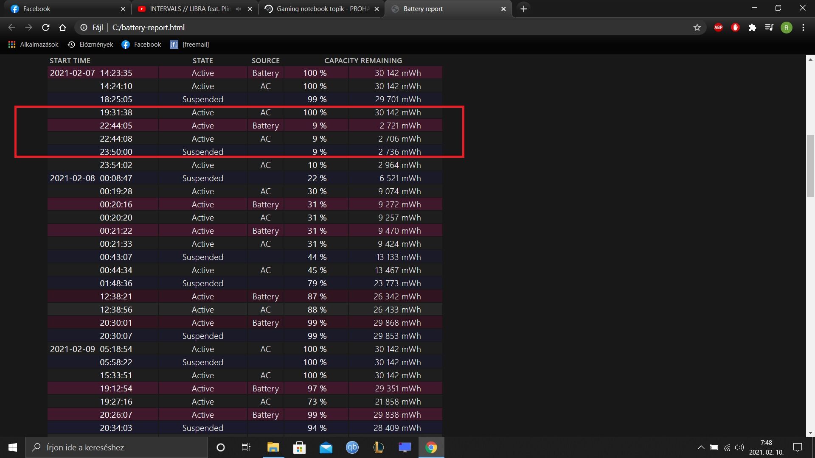Go to the browser home page

click(62, 28)
